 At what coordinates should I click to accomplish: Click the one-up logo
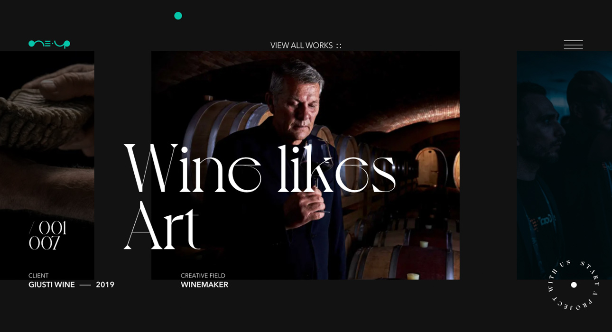(x=49, y=44)
